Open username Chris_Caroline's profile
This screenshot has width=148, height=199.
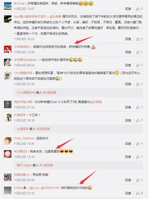pyautogui.click(x=24, y=138)
